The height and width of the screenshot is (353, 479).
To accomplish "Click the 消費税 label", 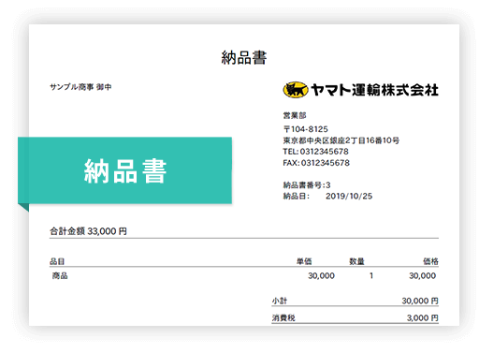I will coord(283,317).
